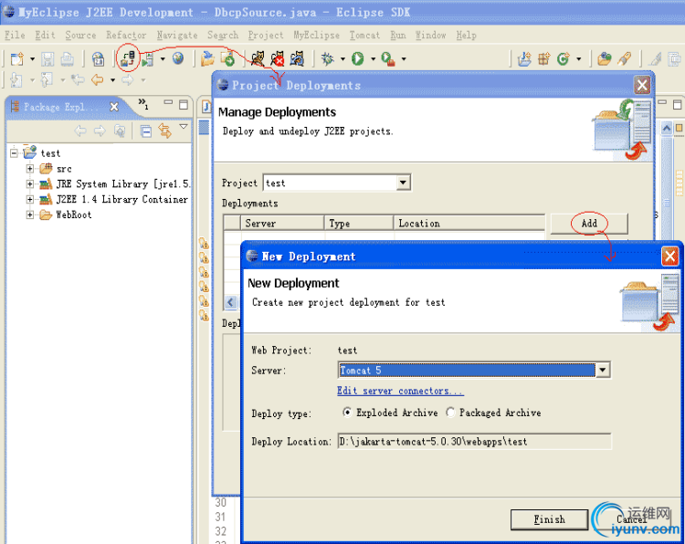This screenshot has width=685, height=544.
Task: Click the Type column header
Action: tap(359, 223)
